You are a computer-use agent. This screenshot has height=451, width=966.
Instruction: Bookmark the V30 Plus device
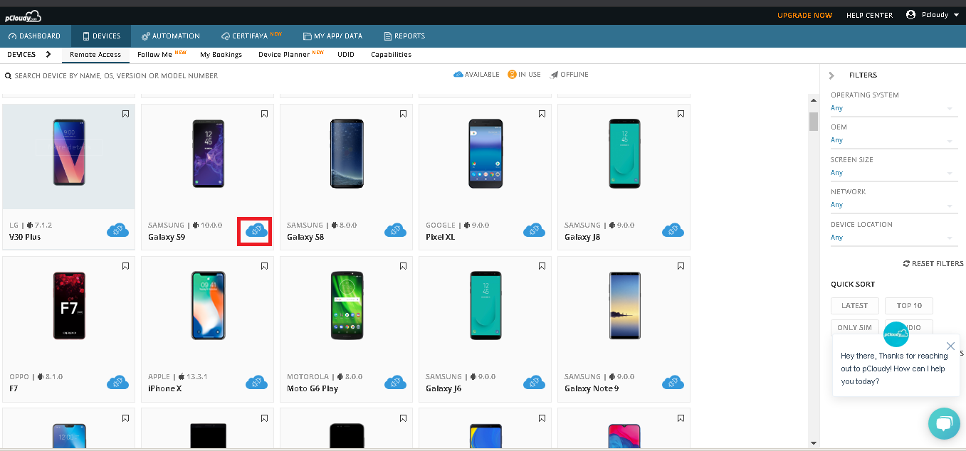tap(125, 114)
